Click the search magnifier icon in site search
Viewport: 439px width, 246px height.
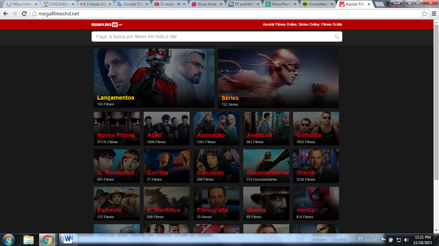point(337,37)
